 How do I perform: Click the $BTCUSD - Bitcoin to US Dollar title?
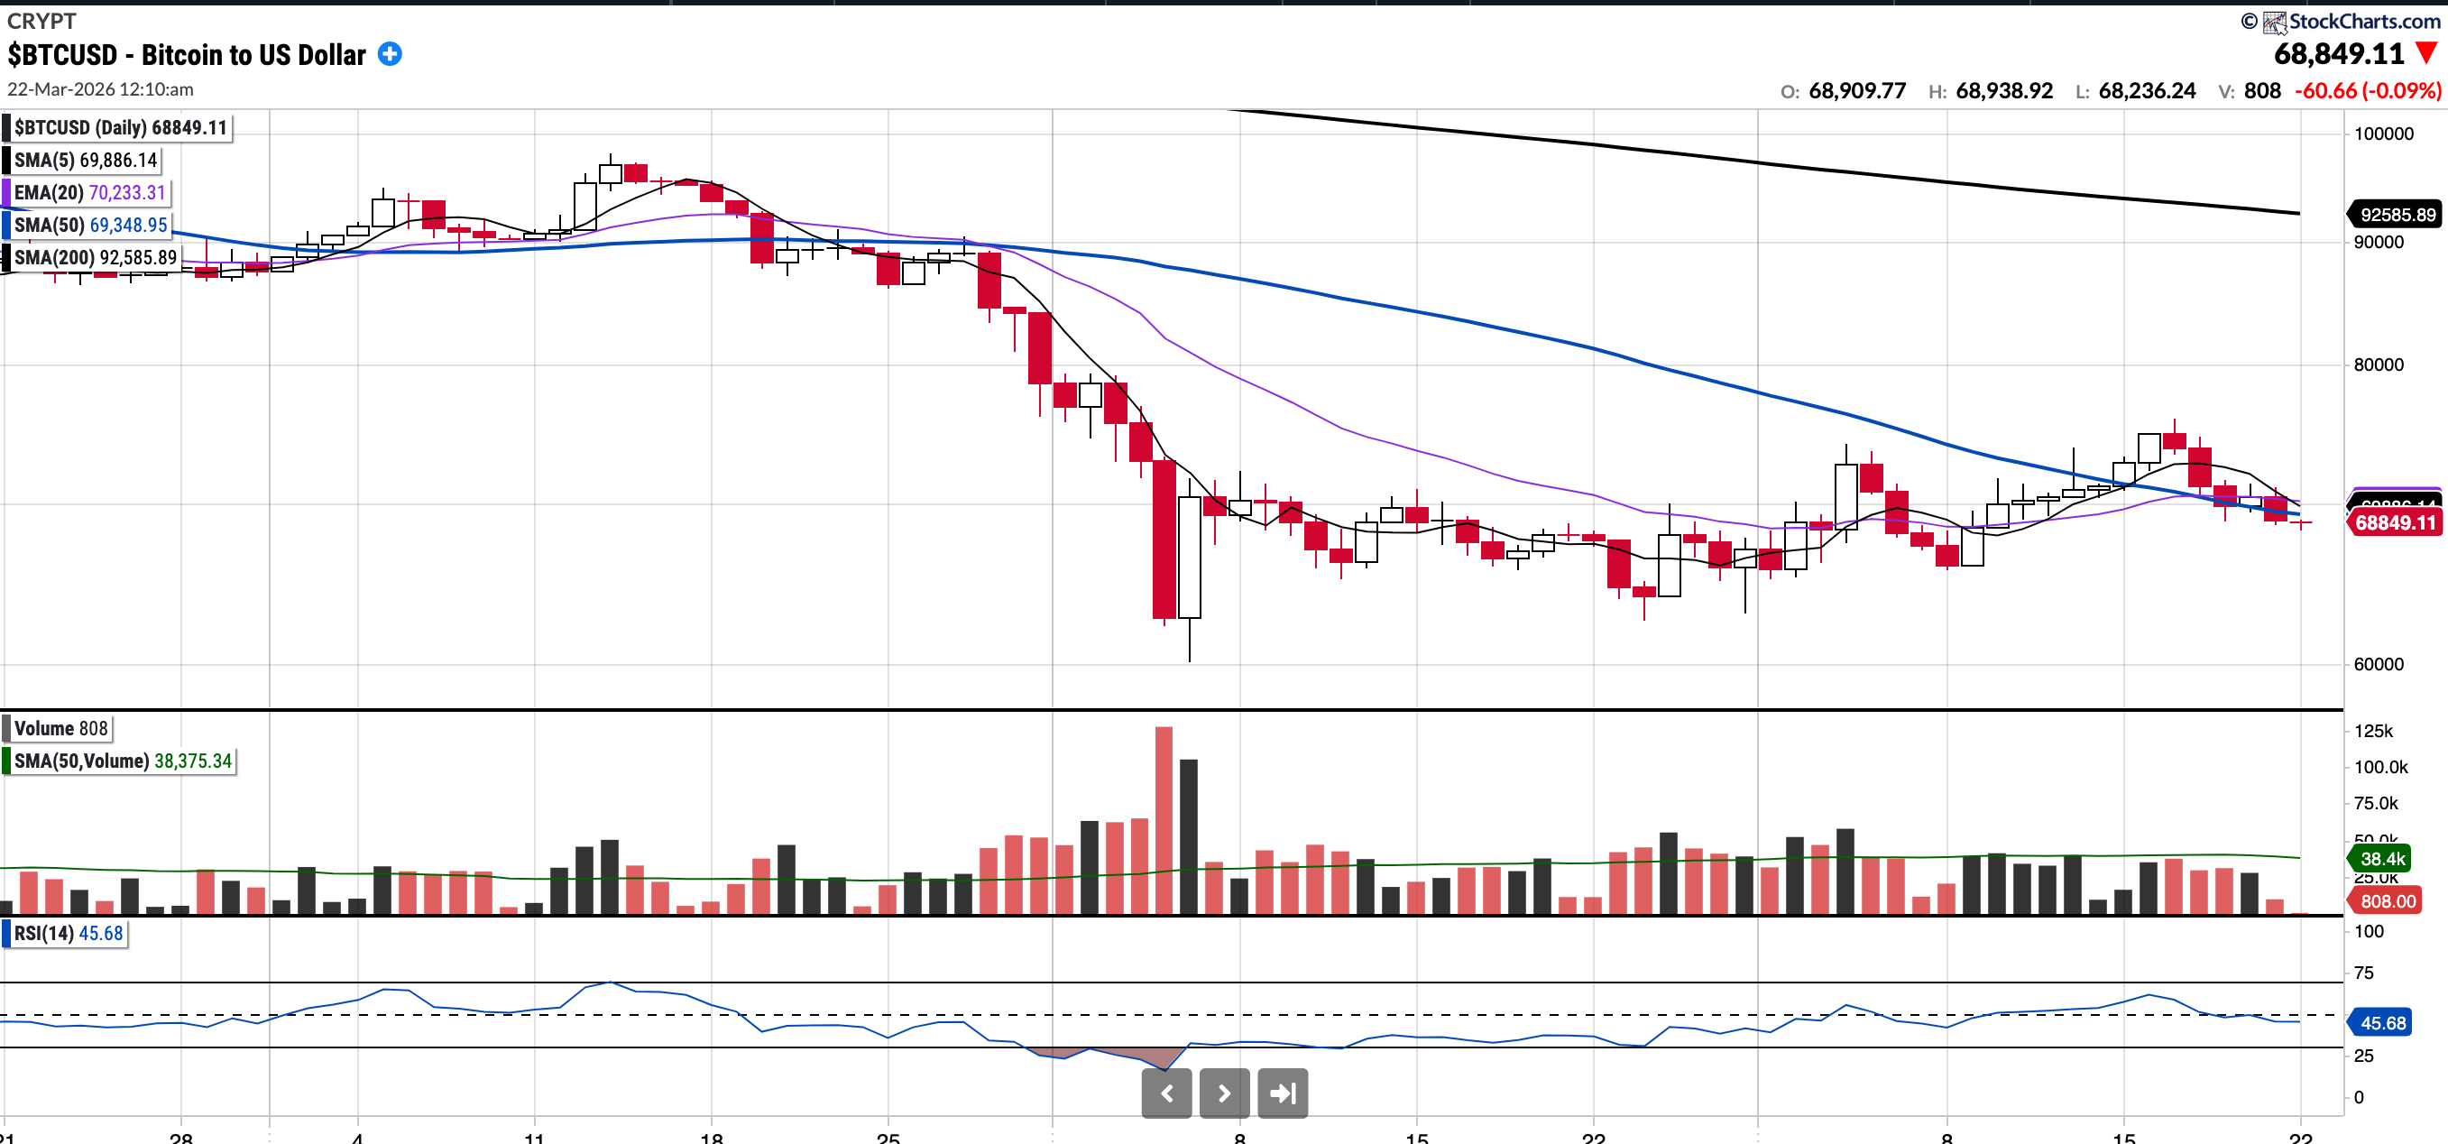[x=186, y=55]
